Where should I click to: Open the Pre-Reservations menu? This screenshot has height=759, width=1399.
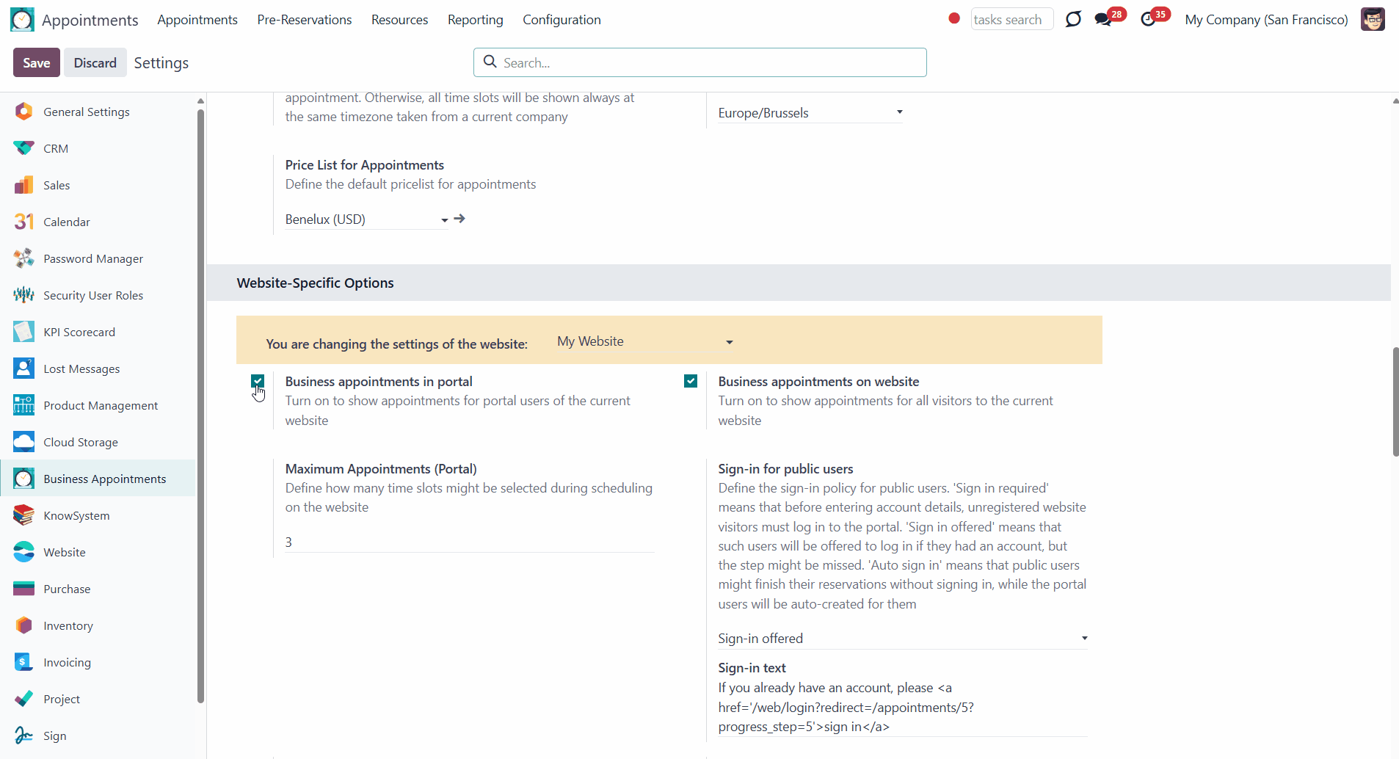coord(305,20)
